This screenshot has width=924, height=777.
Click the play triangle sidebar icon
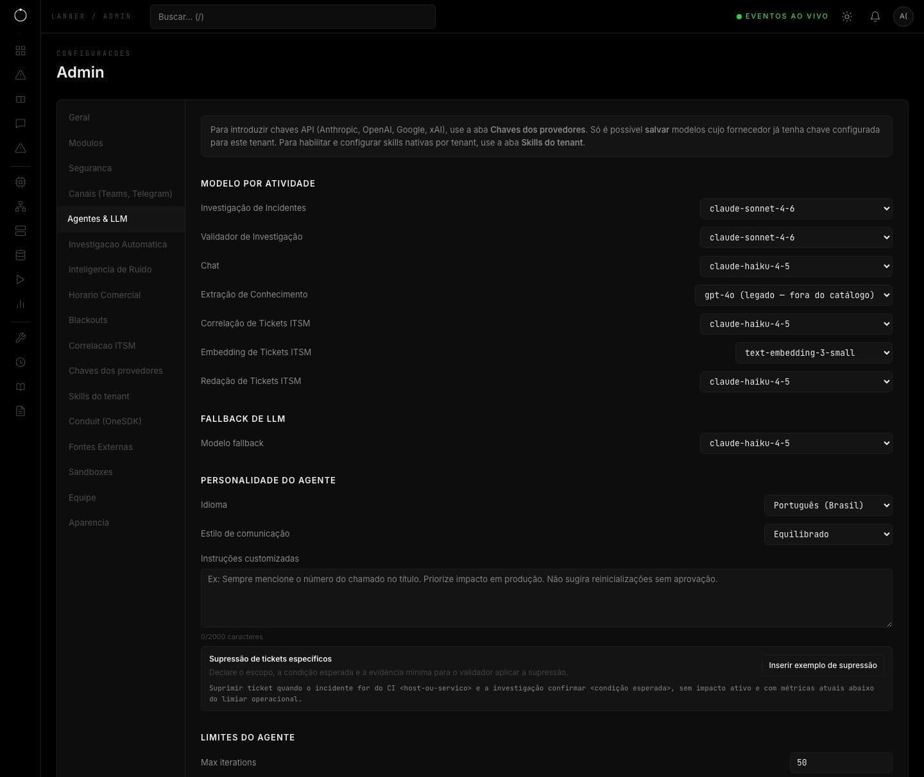click(x=21, y=280)
